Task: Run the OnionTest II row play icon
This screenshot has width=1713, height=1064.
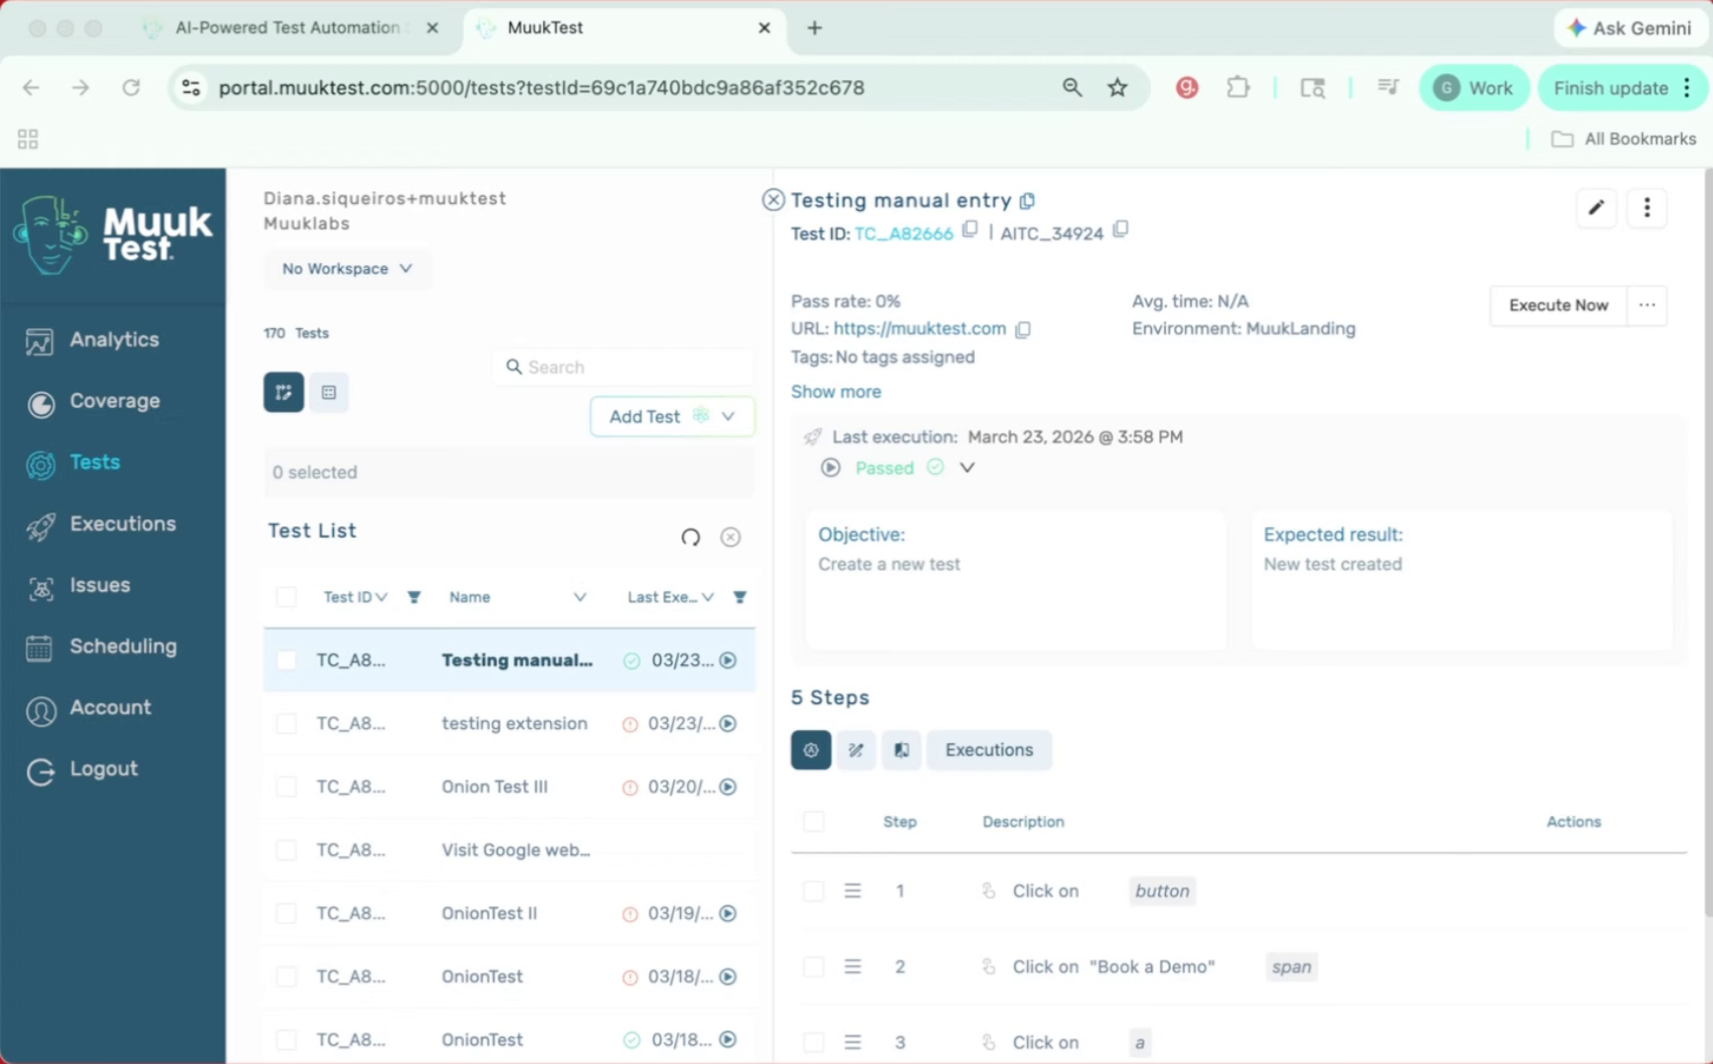Action: pyautogui.click(x=728, y=913)
